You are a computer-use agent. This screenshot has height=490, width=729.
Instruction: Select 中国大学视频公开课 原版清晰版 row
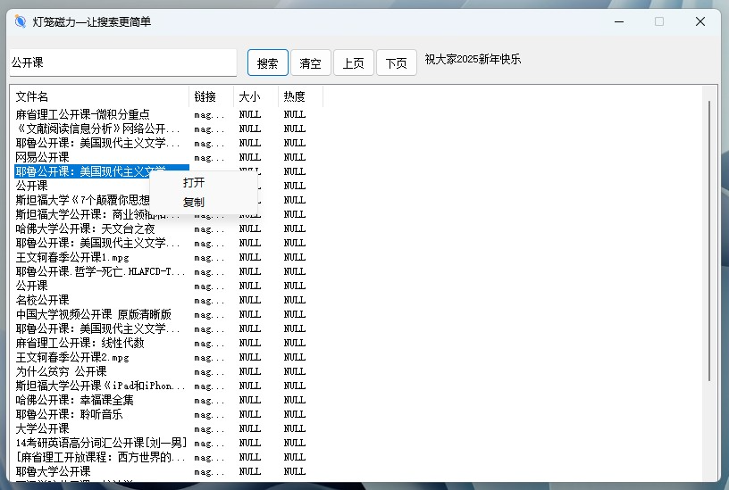pos(93,314)
